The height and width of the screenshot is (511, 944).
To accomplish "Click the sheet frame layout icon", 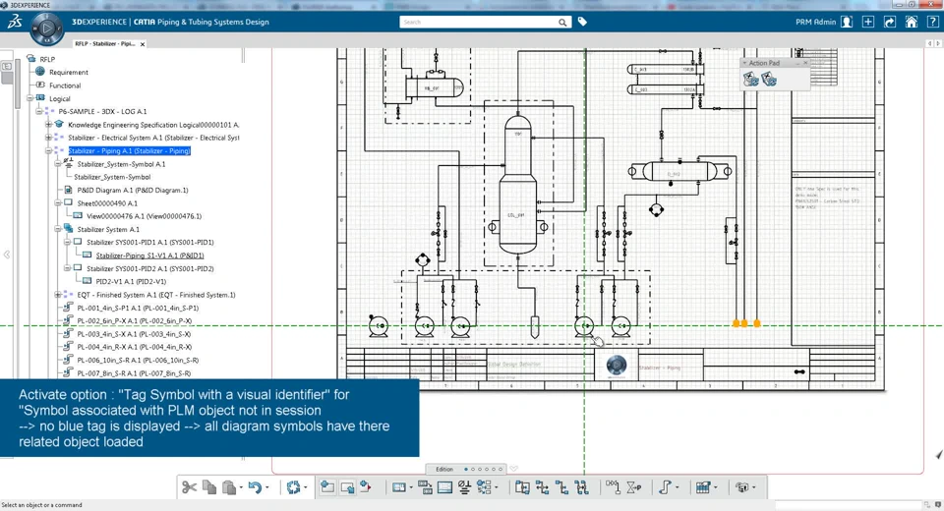I will (444, 487).
